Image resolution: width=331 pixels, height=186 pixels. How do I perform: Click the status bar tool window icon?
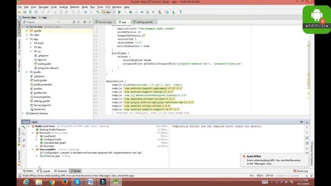(20, 176)
